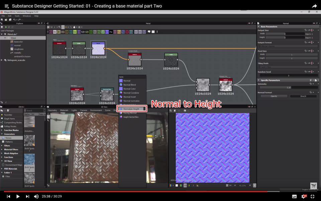Open the video playlist menu icon

pos(7,6)
